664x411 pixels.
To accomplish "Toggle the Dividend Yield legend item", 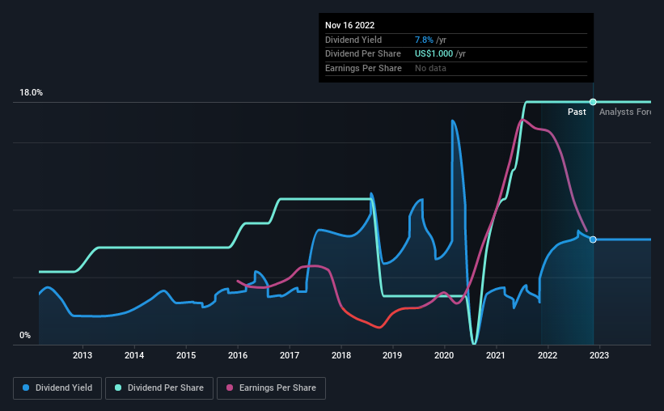I will [57, 388].
